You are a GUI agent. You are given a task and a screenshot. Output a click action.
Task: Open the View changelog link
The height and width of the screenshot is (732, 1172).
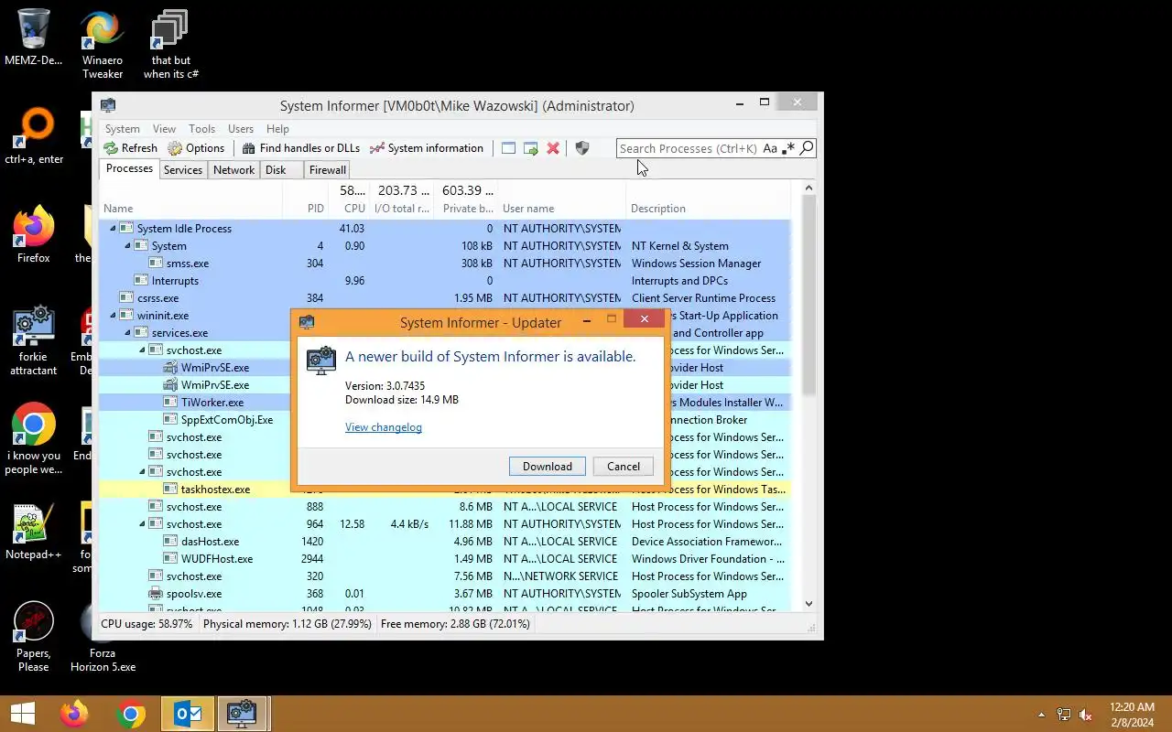click(x=384, y=427)
